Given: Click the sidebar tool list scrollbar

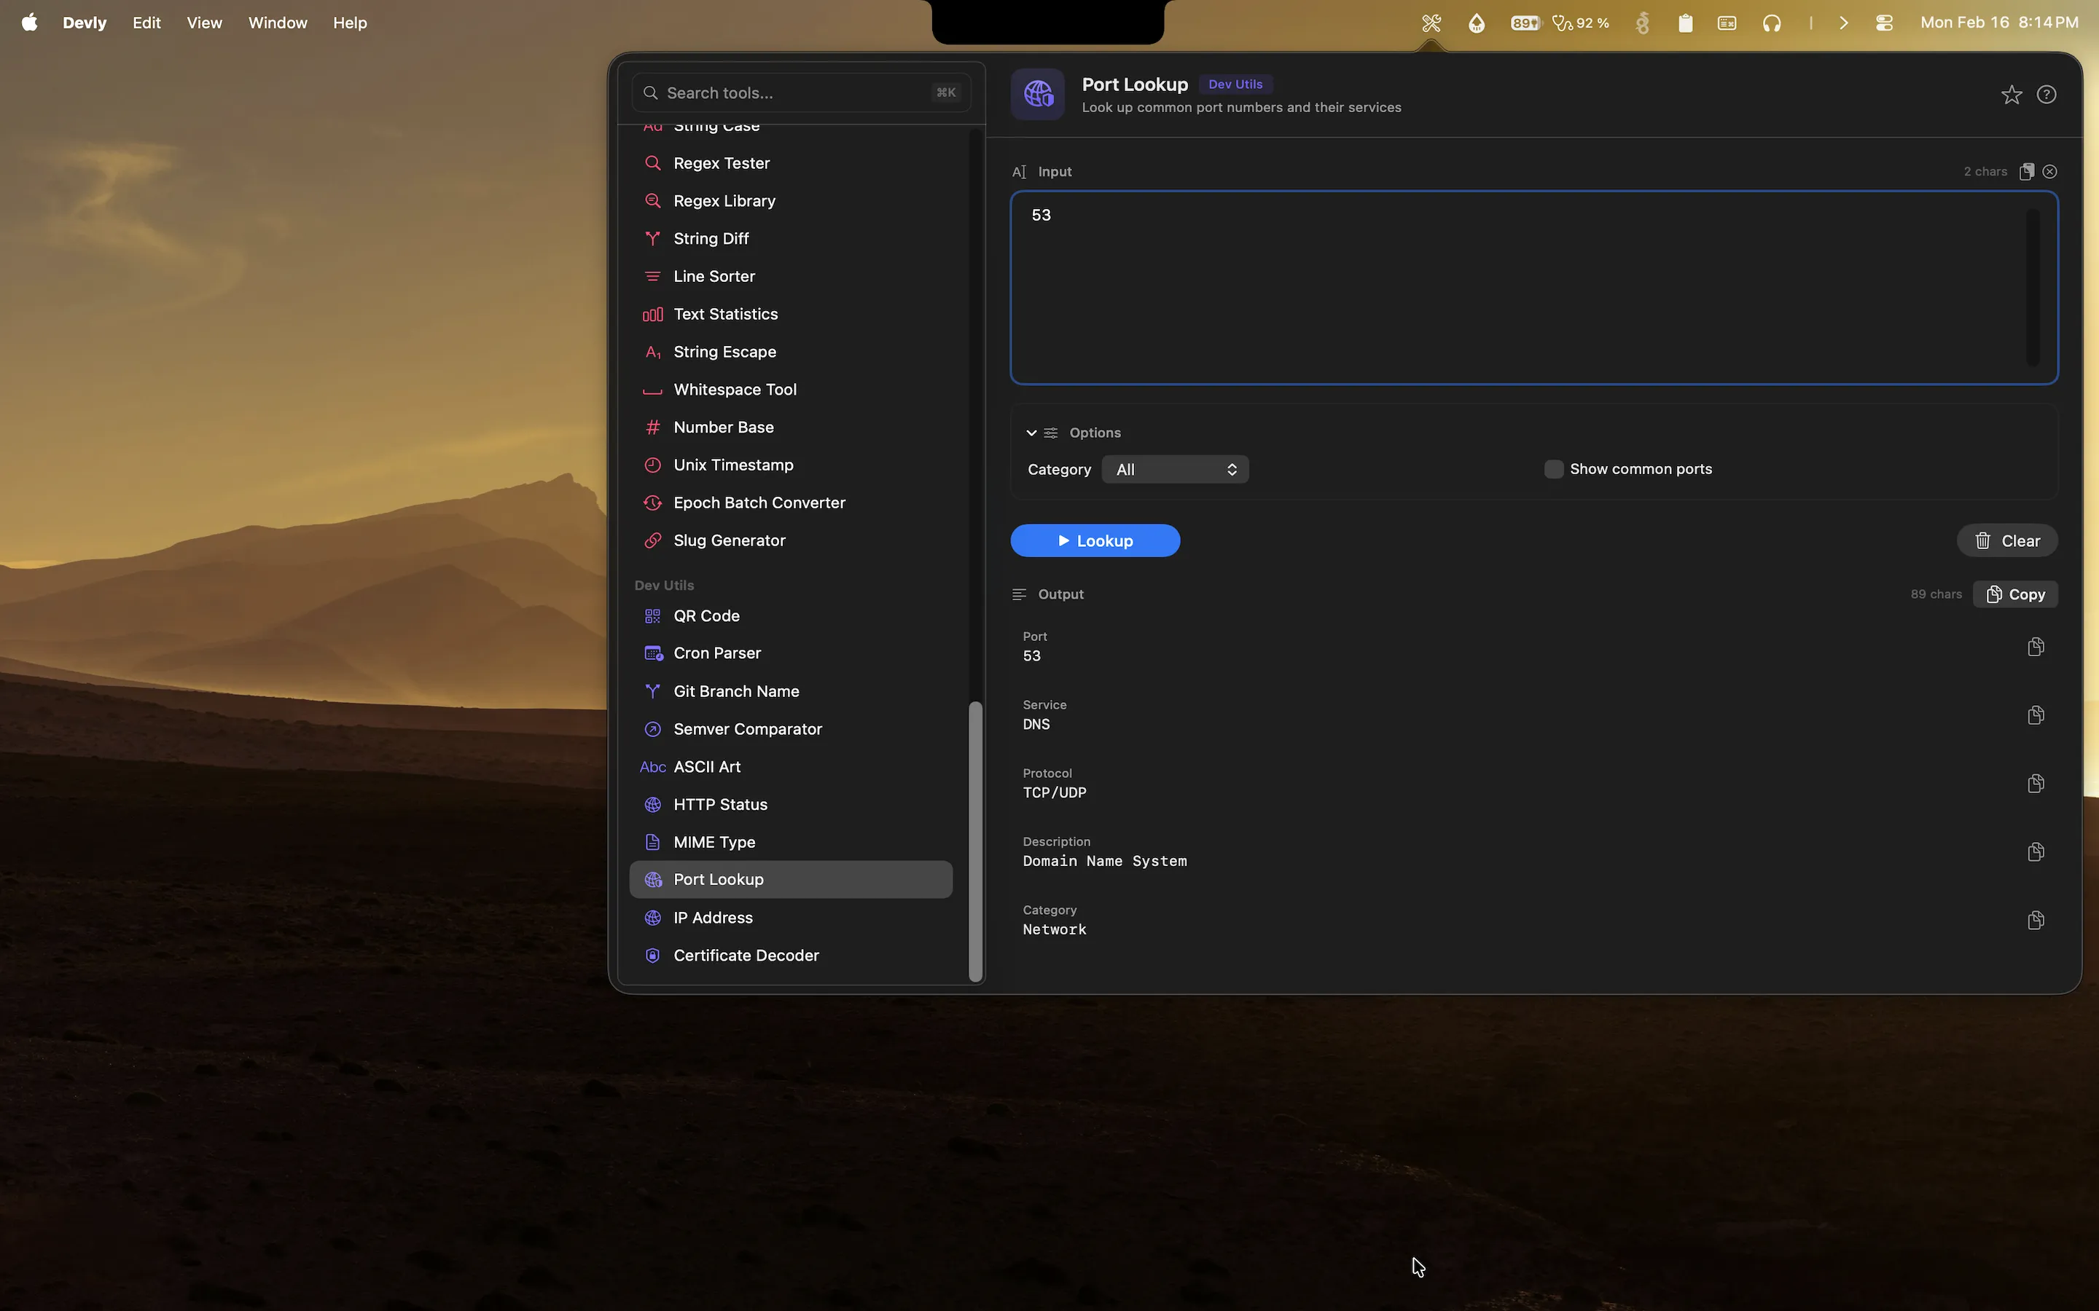Looking at the screenshot, I should [975, 840].
